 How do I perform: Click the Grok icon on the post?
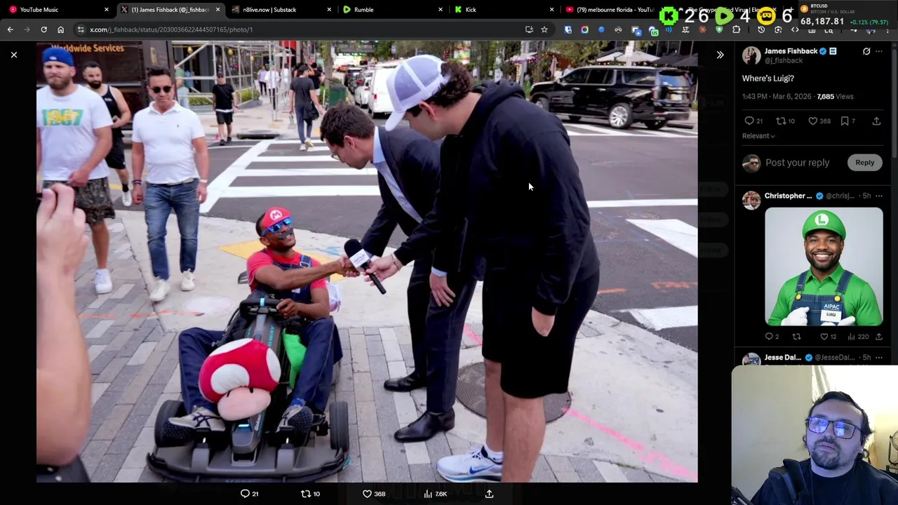[866, 51]
